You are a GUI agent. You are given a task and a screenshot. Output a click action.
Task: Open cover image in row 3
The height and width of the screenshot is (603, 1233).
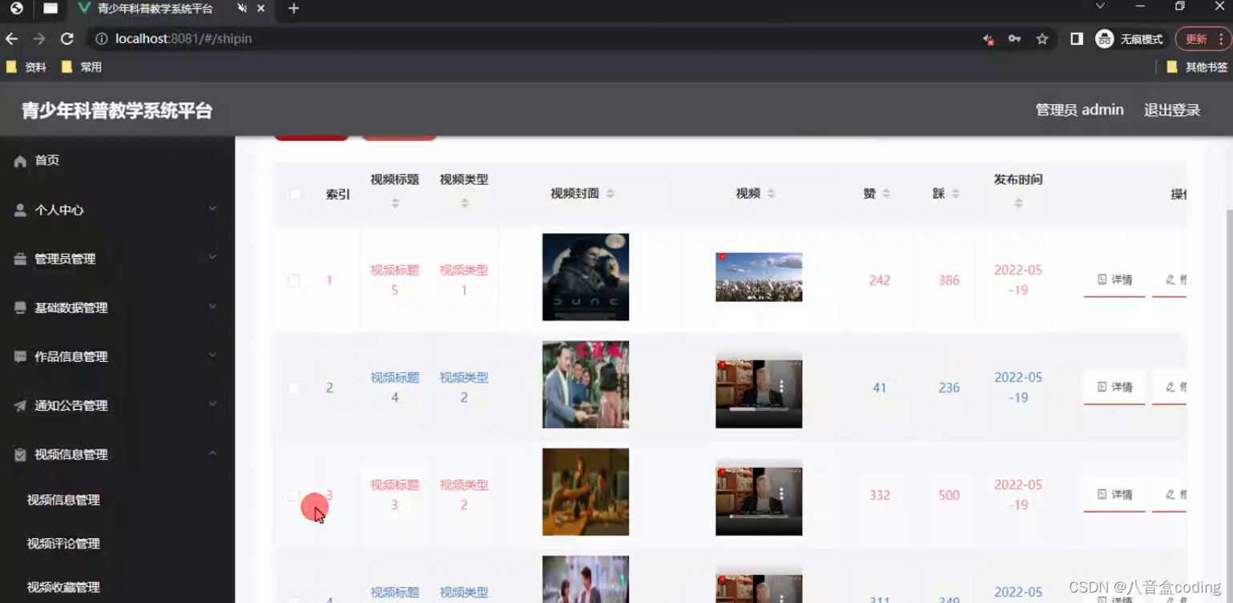tap(586, 492)
